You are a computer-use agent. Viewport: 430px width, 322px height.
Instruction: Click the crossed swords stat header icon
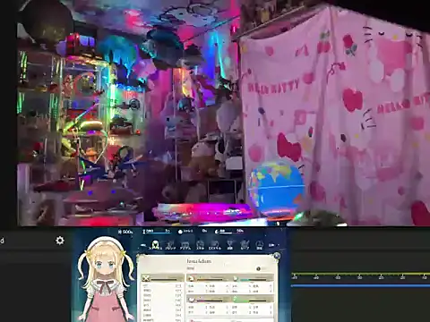click(146, 278)
